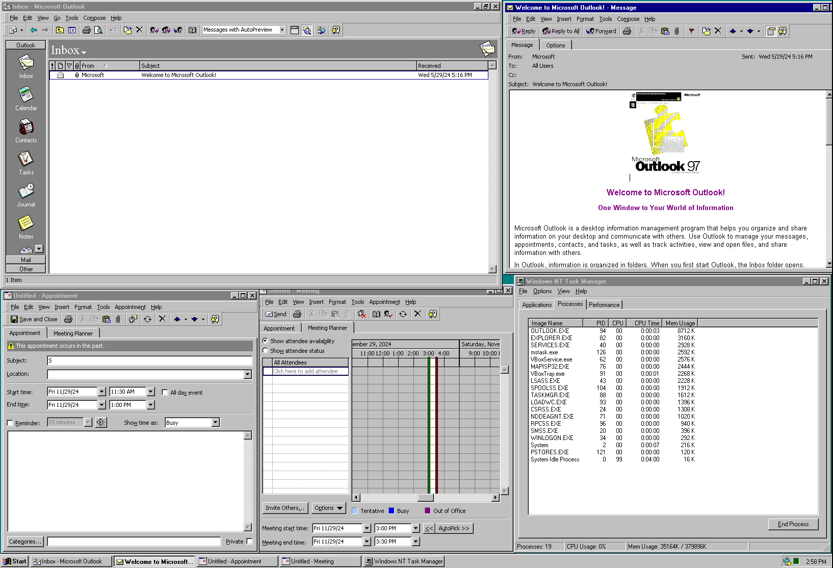833x568 pixels.
Task: Expand the Show time as Busy dropdown
Action: pyautogui.click(x=216, y=423)
